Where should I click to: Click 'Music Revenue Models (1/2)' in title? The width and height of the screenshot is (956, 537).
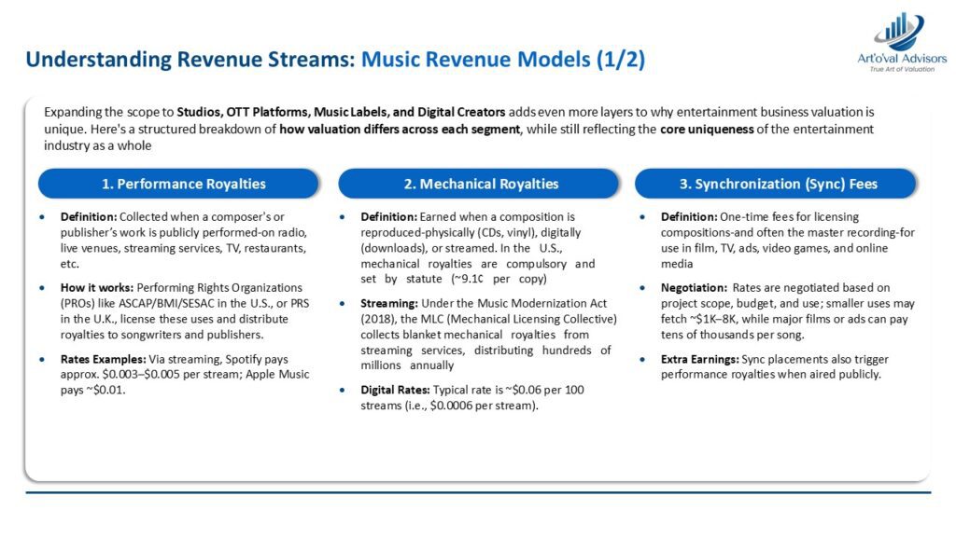click(x=502, y=61)
